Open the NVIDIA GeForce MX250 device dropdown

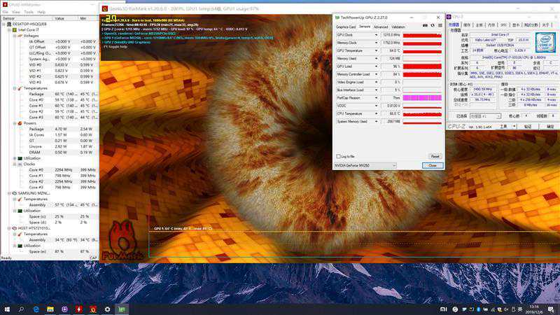393,165
